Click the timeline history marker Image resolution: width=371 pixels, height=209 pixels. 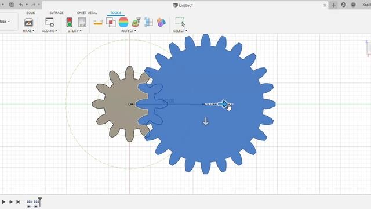click(x=40, y=201)
